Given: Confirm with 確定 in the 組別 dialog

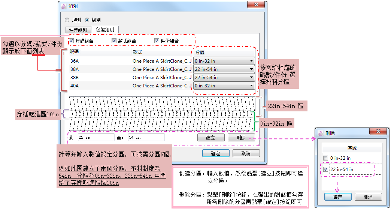Looking at the screenshot, I should tap(215, 153).
